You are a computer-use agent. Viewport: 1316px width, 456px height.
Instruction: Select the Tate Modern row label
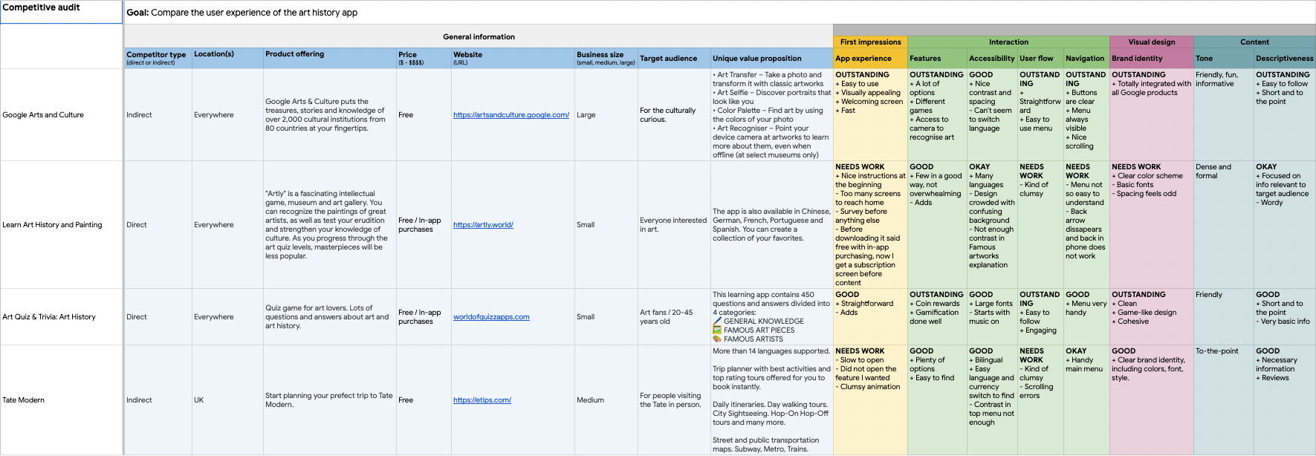[x=62, y=400]
